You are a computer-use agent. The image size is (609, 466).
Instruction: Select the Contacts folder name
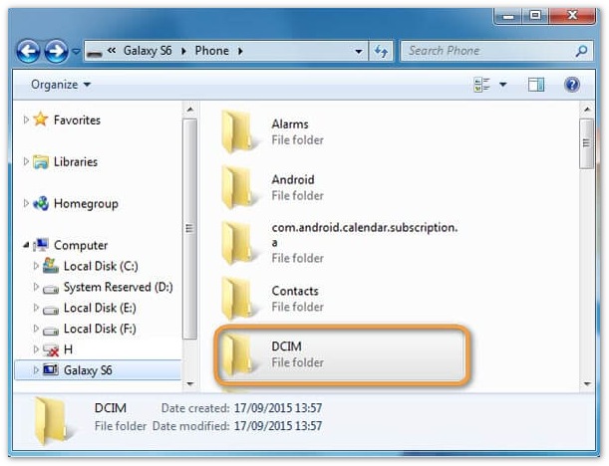click(295, 291)
